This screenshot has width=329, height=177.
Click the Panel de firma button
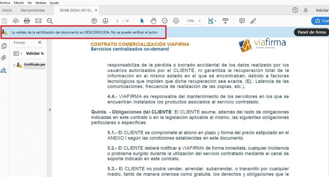[x=311, y=32]
